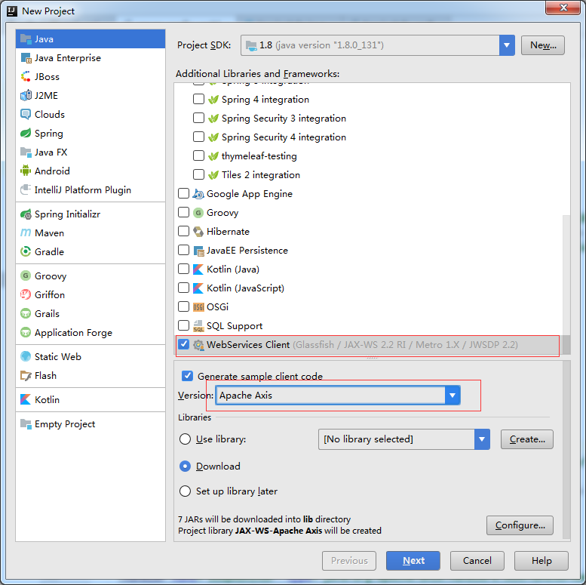Pick the Clouds icon in the list
The width and height of the screenshot is (586, 585).
click(26, 115)
